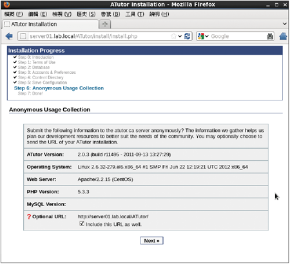
Task: Click the reload page icon in the address bar
Action: click(188, 36)
